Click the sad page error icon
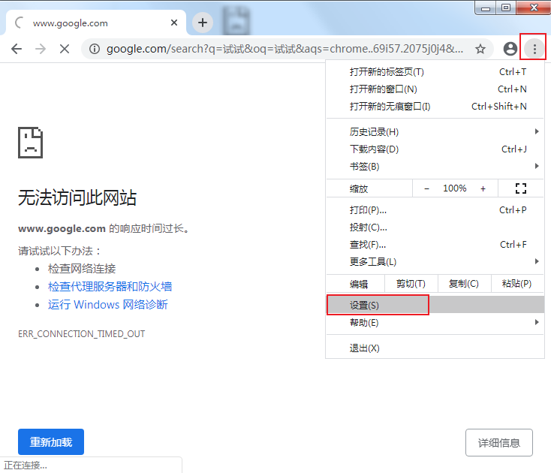The width and height of the screenshot is (551, 473). point(31,143)
